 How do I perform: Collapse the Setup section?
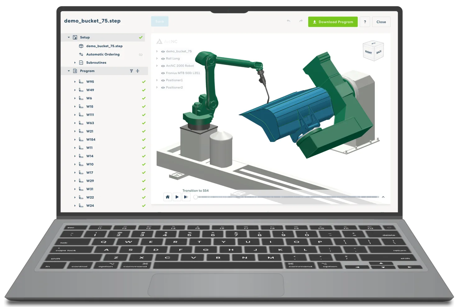click(x=69, y=38)
